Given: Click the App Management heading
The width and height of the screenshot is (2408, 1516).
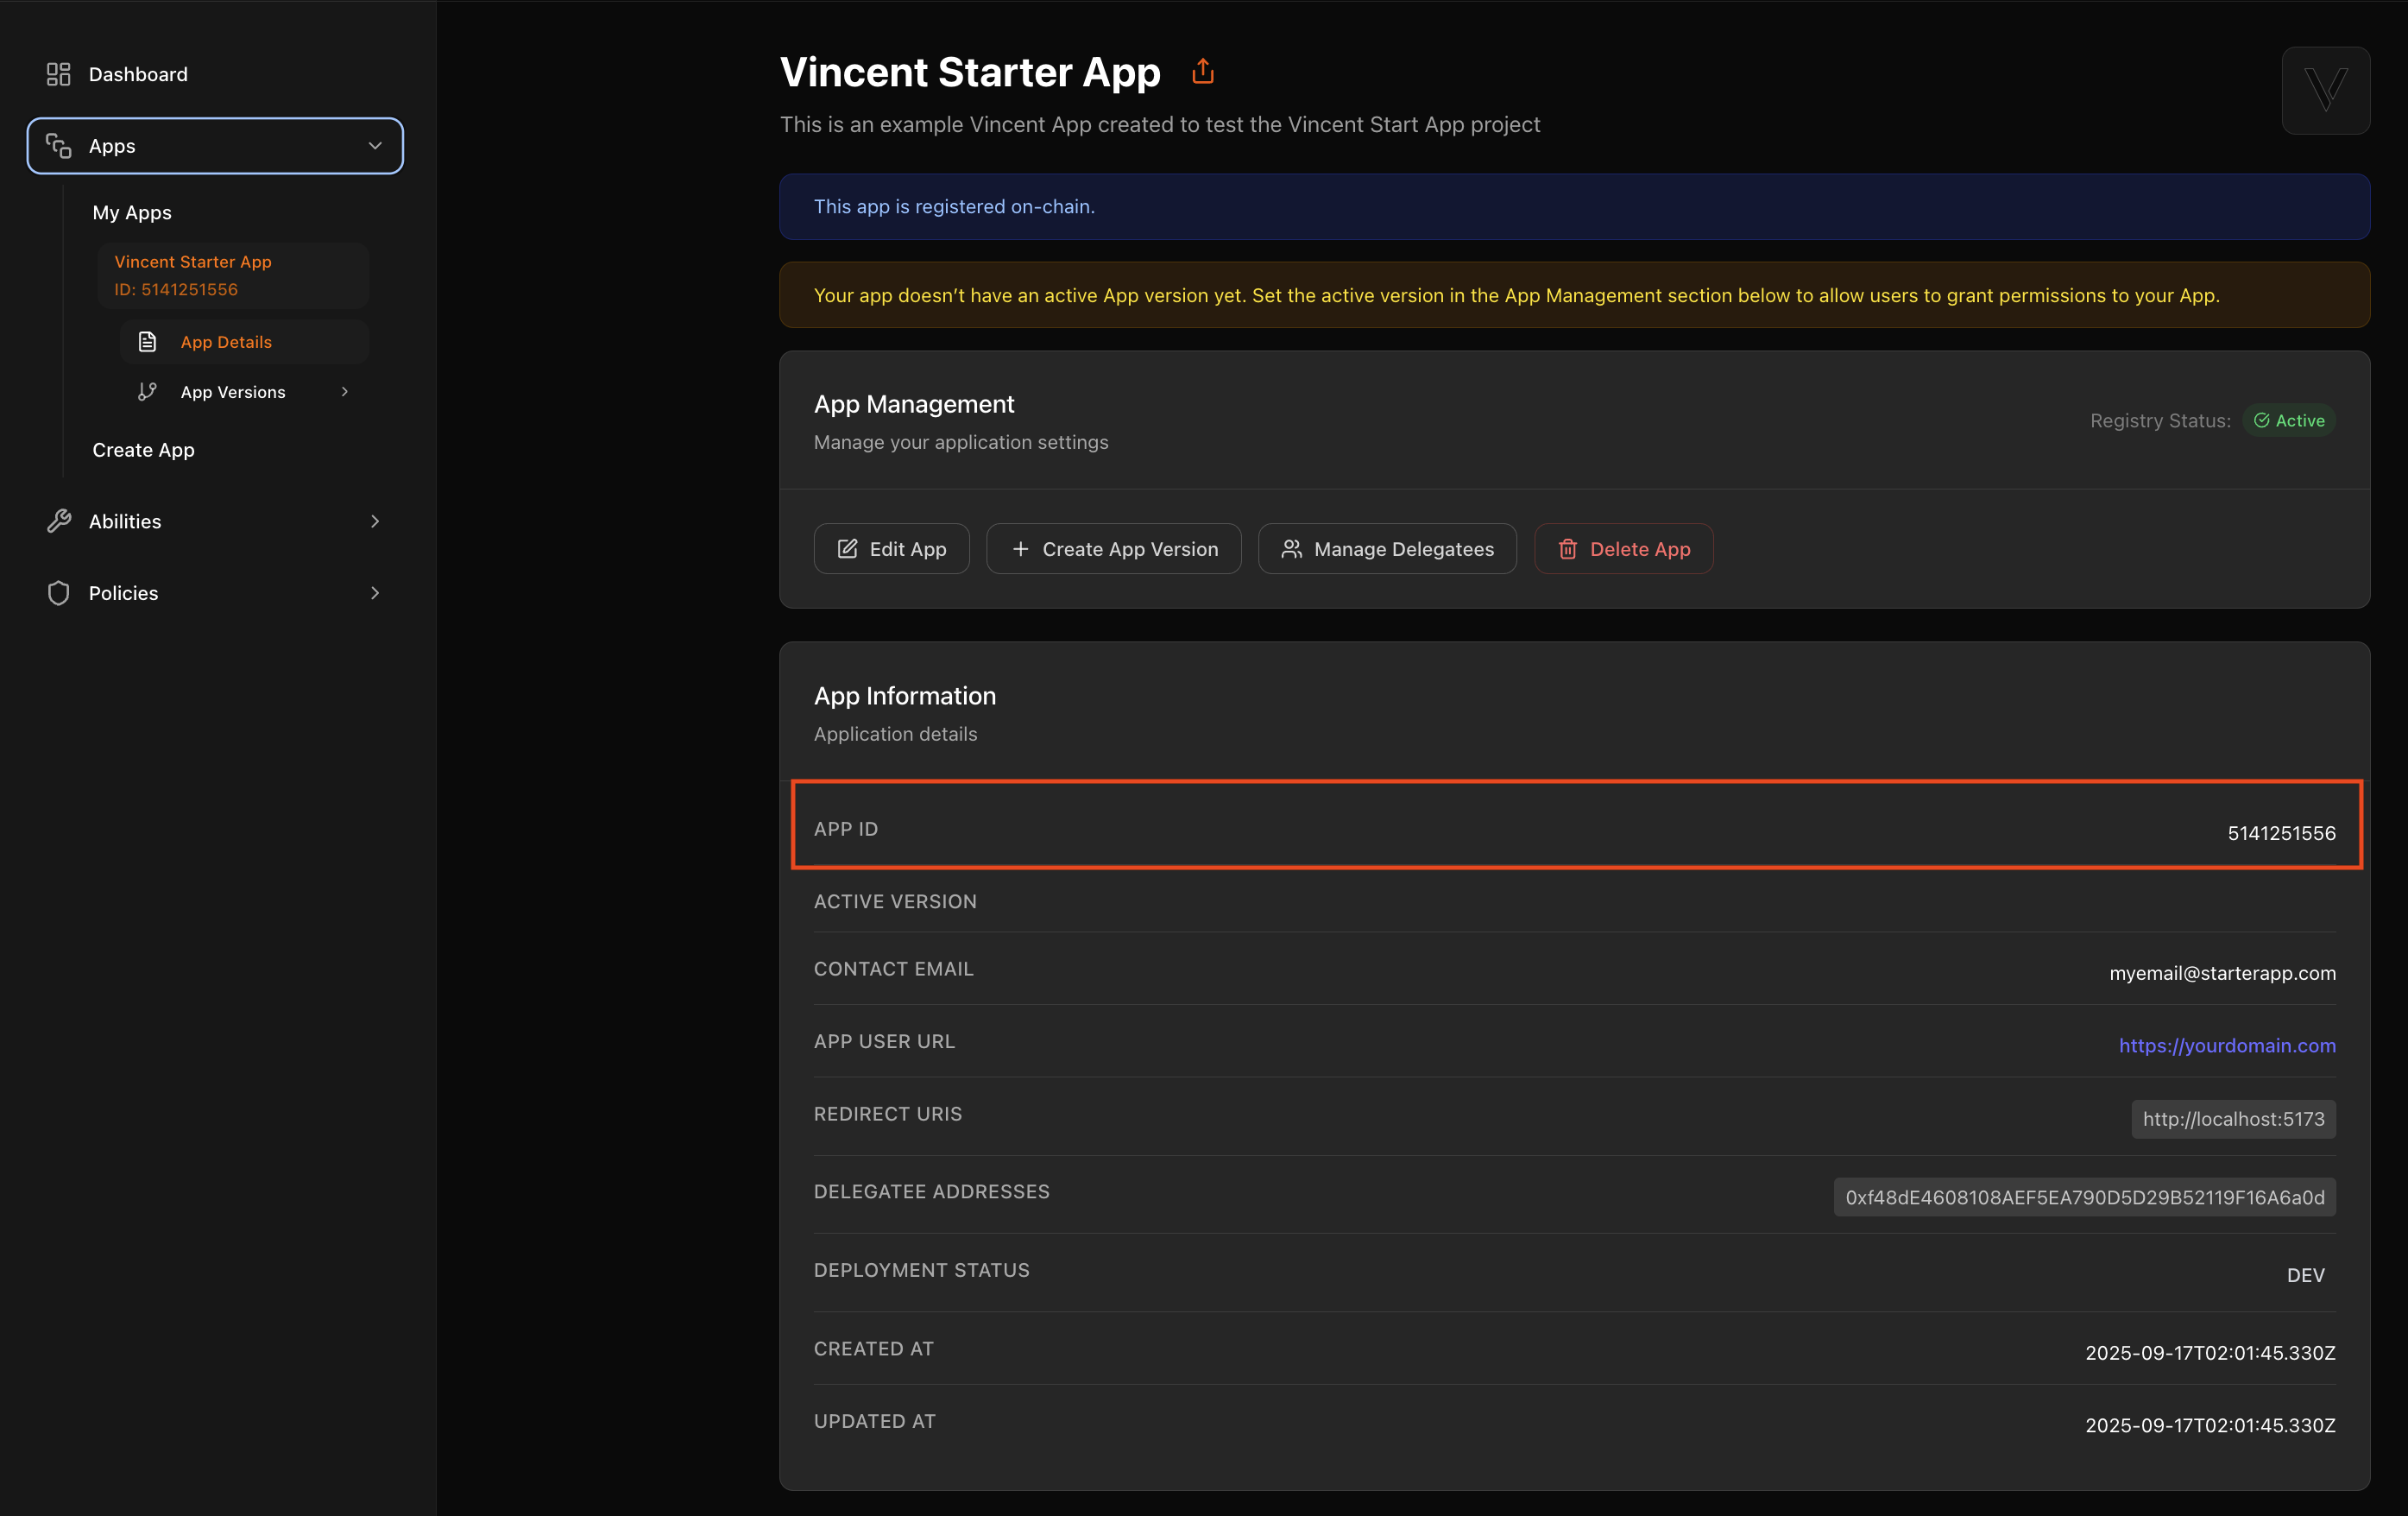Looking at the screenshot, I should click(914, 404).
